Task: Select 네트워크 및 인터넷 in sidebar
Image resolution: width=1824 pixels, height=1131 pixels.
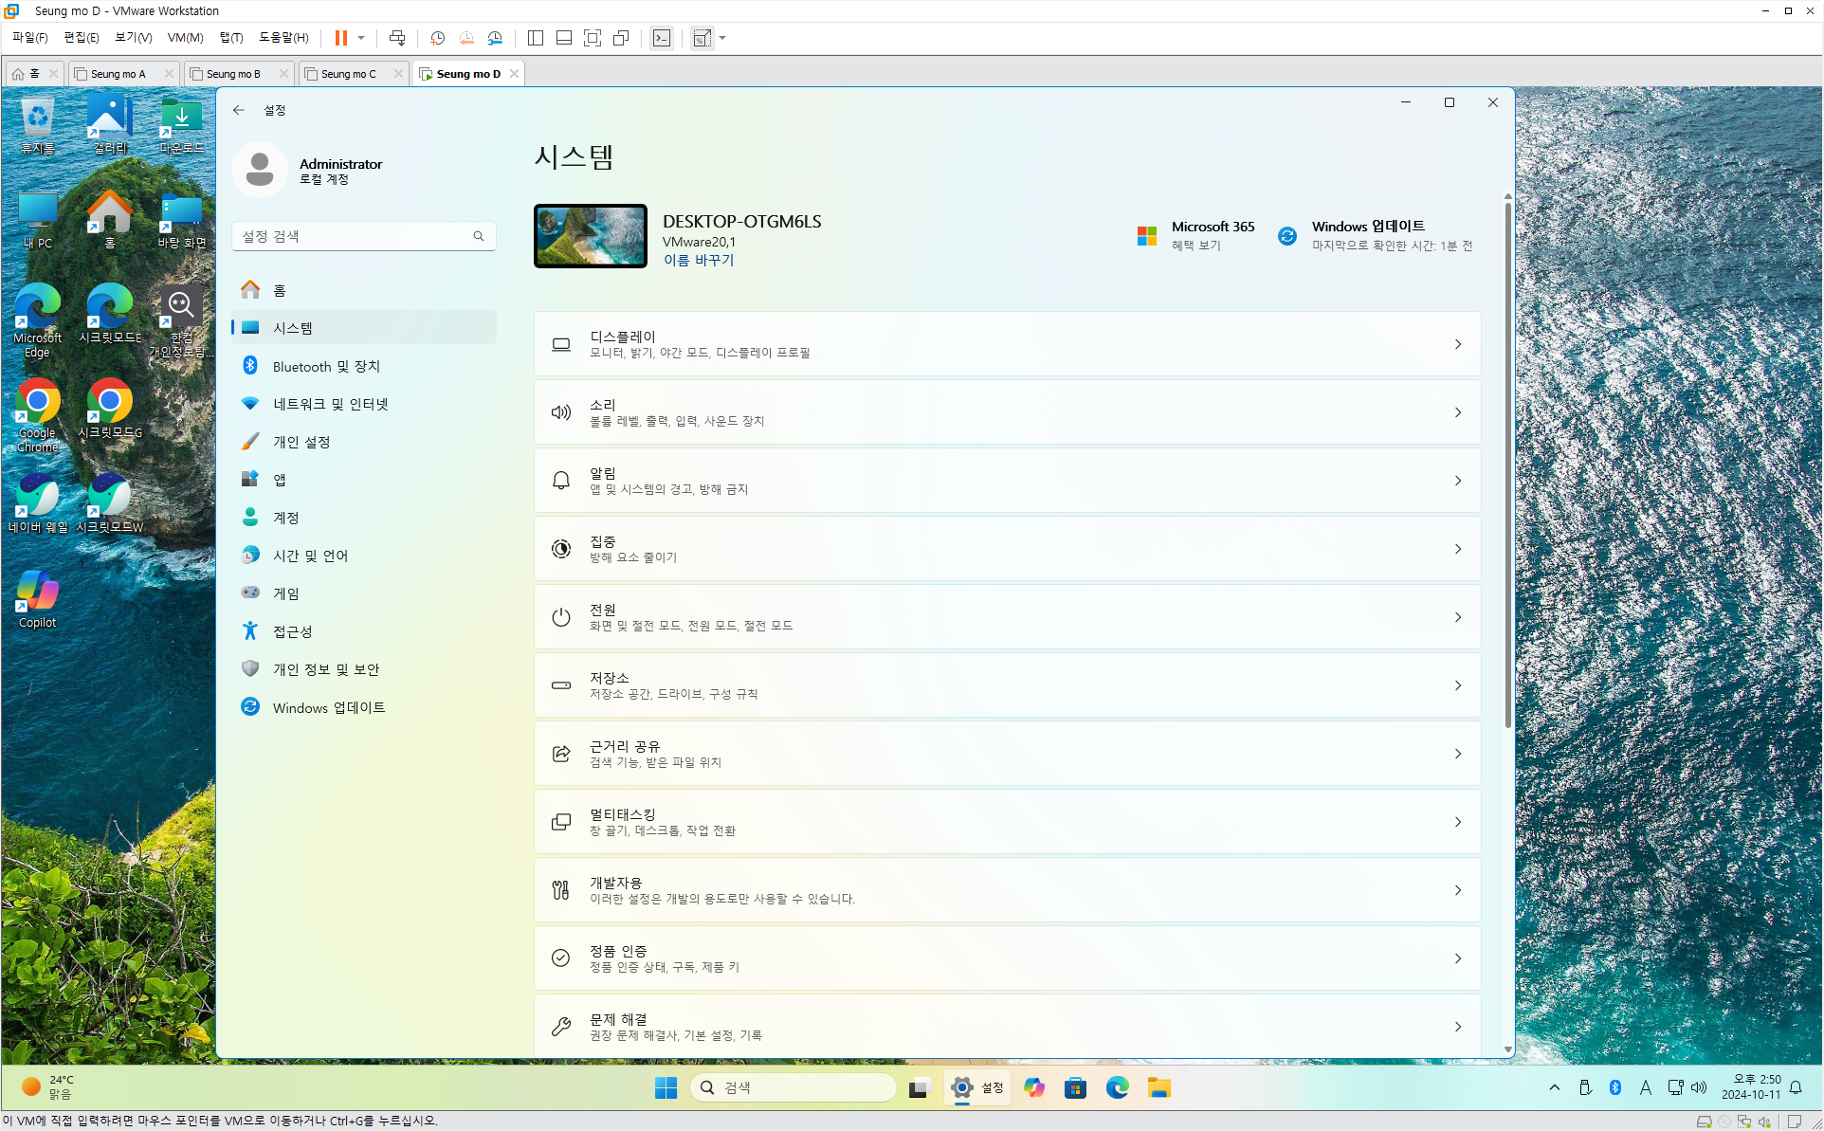Action: pyautogui.click(x=364, y=404)
